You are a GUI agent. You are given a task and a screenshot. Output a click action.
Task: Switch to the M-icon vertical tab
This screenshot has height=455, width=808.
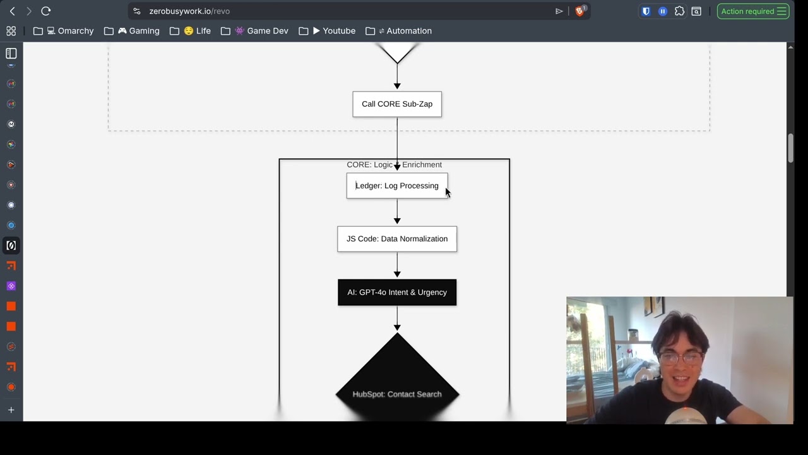(11, 124)
